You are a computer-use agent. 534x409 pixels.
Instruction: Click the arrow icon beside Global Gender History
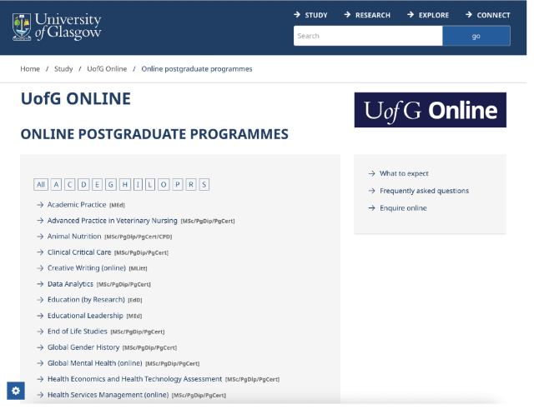point(40,347)
